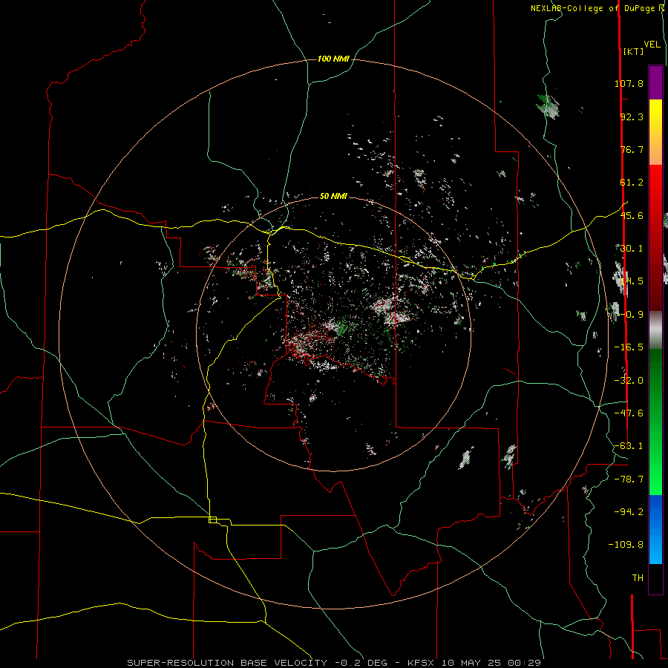668x668 pixels.
Task: Pick the blue segment of velocity color bar
Action: coord(655,529)
